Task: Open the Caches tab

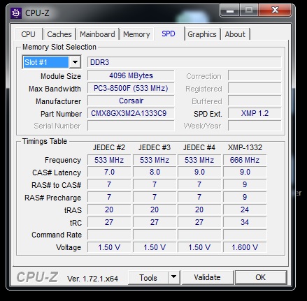Action: point(59,34)
